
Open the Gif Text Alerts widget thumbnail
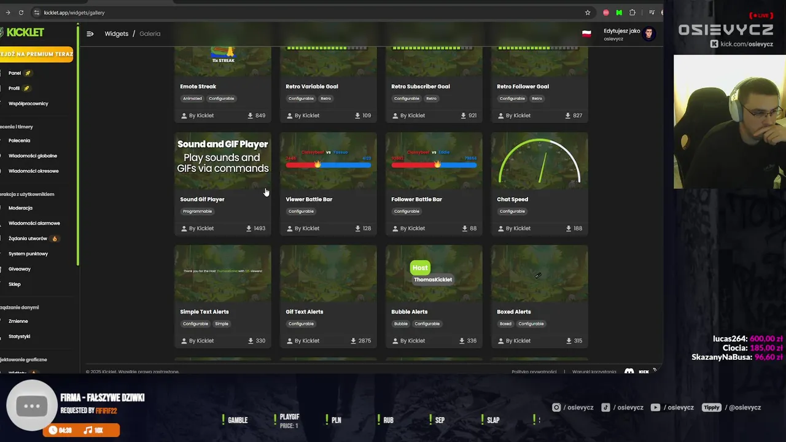click(329, 273)
